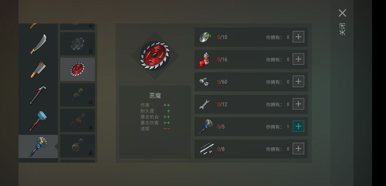Select the locked brown claw modification
Screen dimensions: 386x186
tap(78, 121)
